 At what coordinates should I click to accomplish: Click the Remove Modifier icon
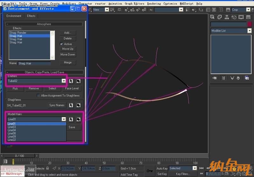238,78
